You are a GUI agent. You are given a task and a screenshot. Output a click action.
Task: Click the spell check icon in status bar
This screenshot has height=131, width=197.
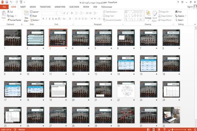click(x=15, y=129)
